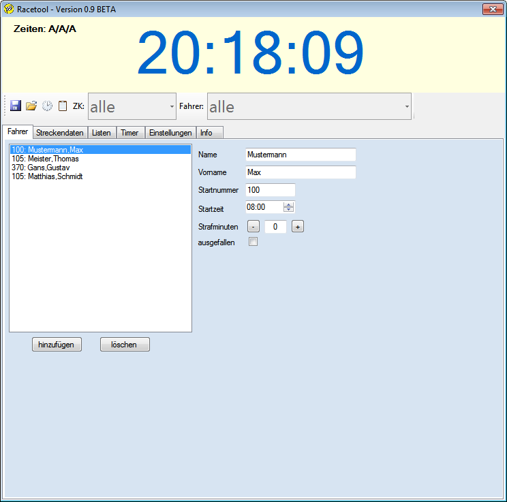Click the open folder icon
Image resolution: width=507 pixels, height=502 pixels.
click(31, 106)
